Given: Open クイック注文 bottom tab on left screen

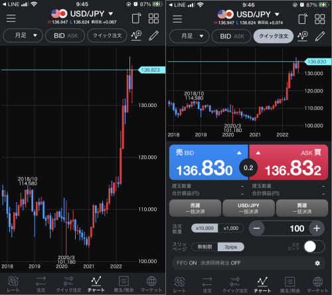Looking at the screenshot, I should [68, 284].
